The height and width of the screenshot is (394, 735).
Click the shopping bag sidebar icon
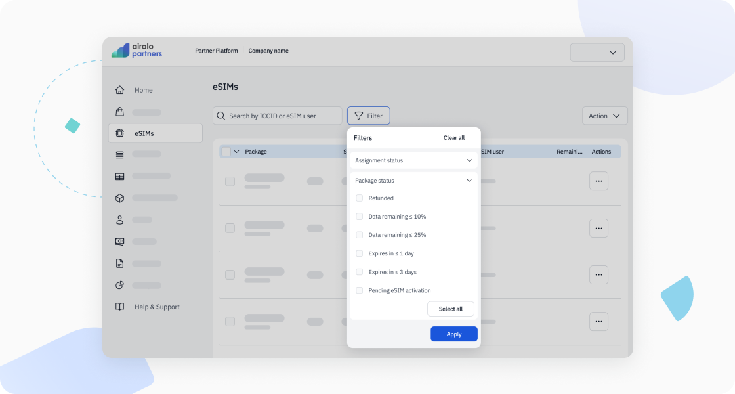click(x=119, y=112)
